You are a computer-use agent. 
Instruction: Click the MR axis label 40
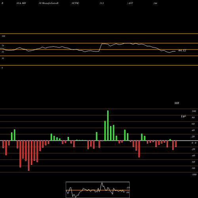click(193, 130)
